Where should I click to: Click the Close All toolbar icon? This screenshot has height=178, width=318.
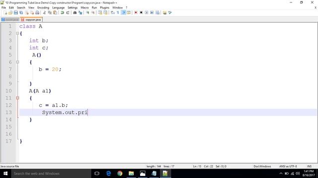tap(32, 13)
